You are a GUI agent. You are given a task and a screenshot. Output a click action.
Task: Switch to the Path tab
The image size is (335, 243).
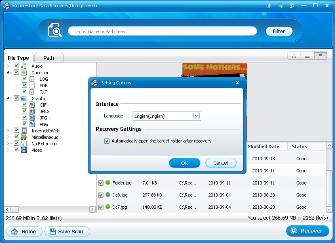coord(48,58)
